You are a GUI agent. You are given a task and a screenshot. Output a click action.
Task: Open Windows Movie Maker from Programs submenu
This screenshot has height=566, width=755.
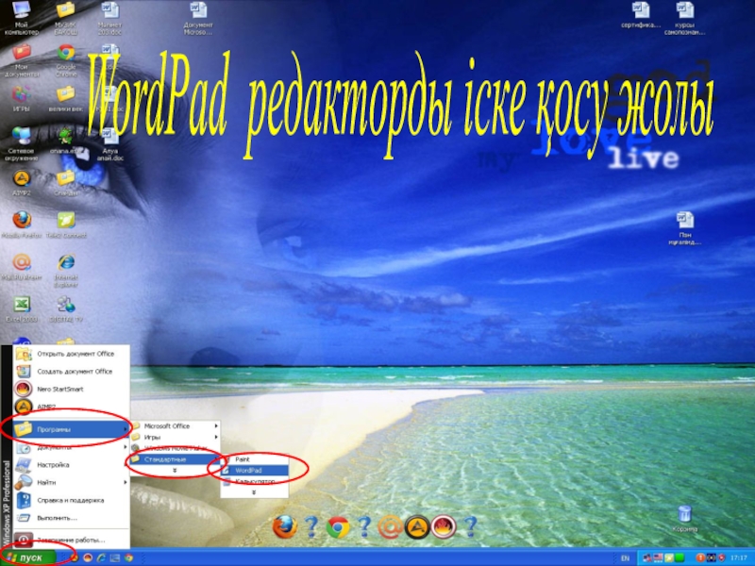tap(176, 448)
